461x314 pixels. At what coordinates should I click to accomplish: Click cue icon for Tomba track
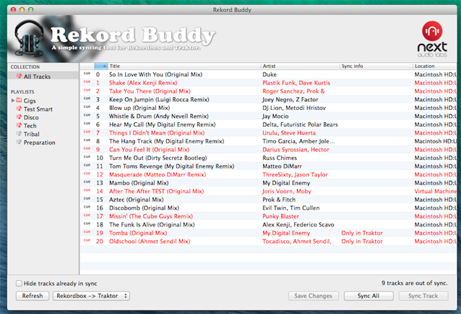click(x=87, y=232)
